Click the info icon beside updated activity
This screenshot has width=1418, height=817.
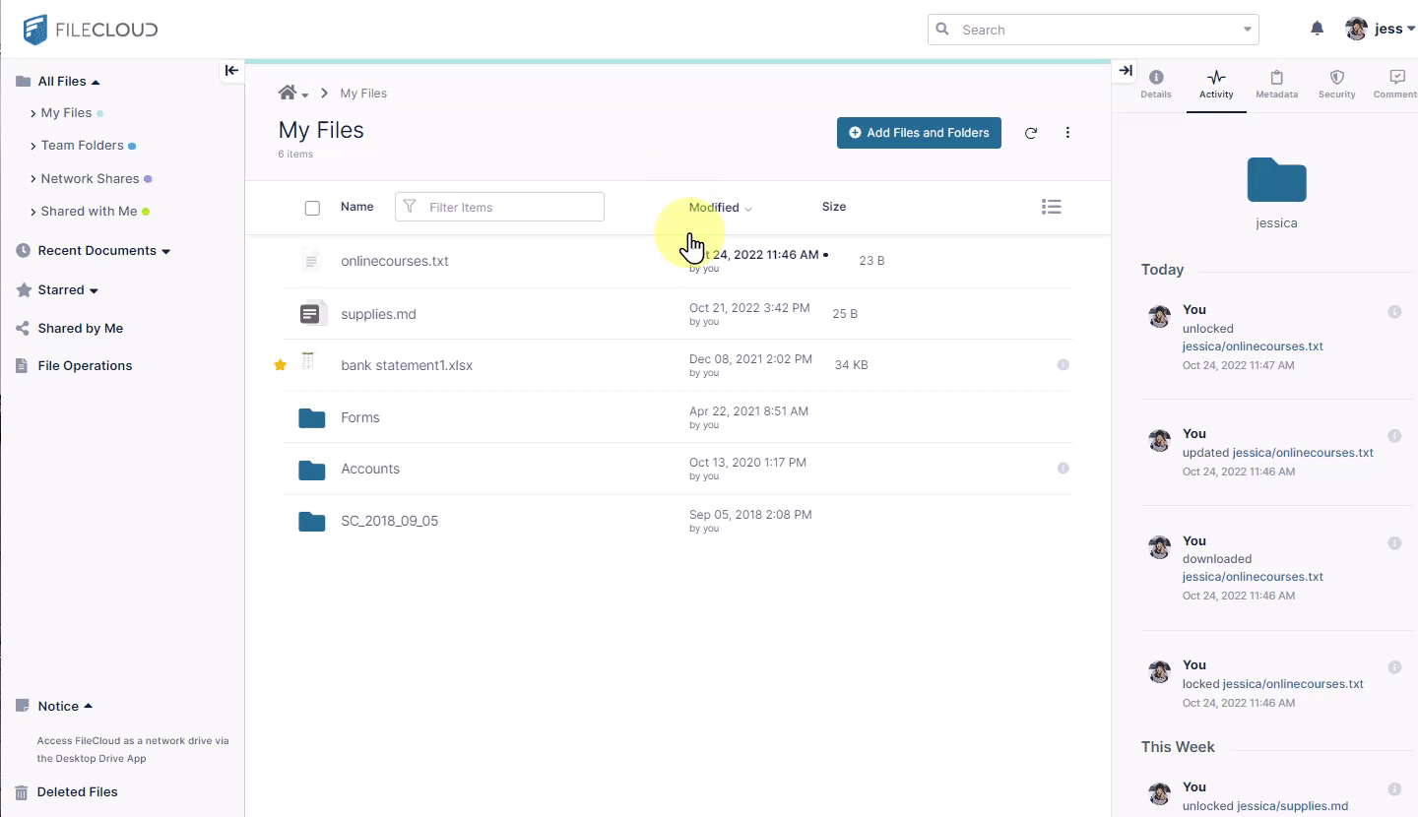pyautogui.click(x=1394, y=436)
